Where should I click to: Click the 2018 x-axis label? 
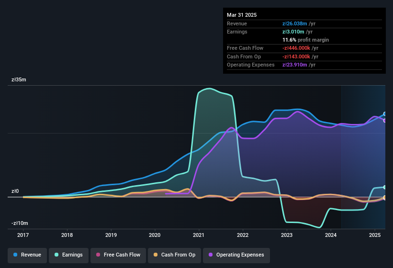tap(67, 235)
